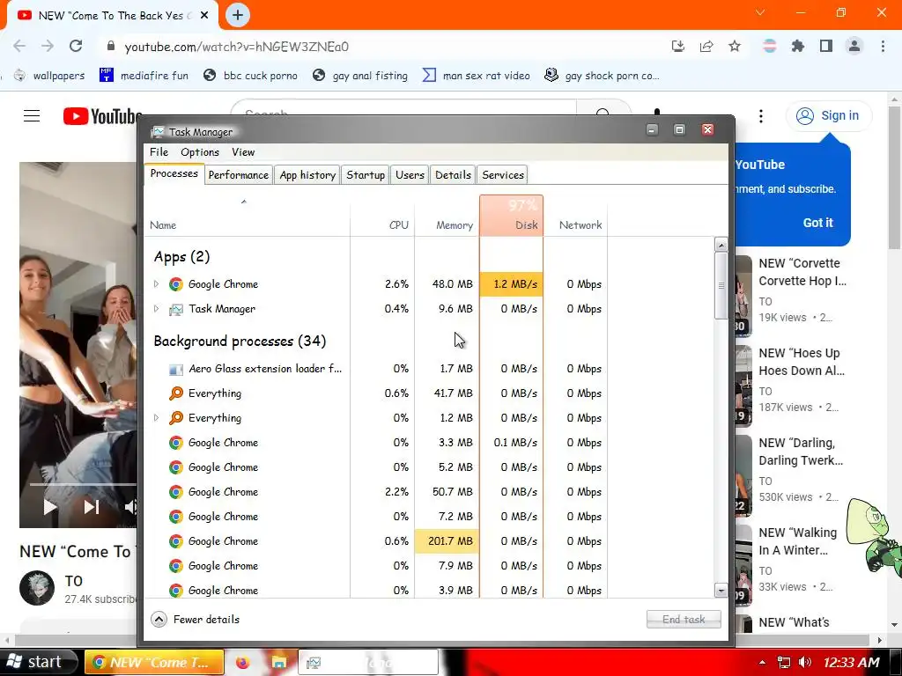
Task: Open the "Corvette Corvette Hop" video suggestion
Action: tap(802, 272)
